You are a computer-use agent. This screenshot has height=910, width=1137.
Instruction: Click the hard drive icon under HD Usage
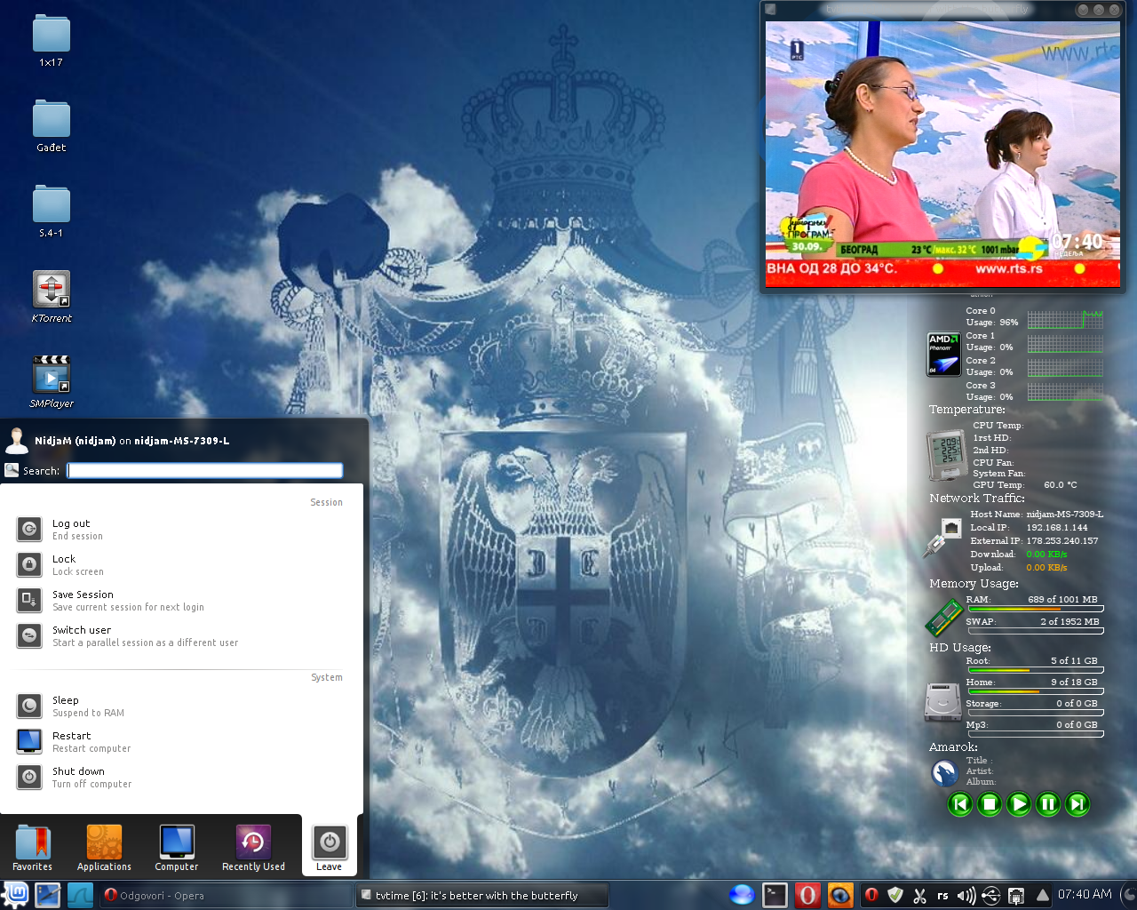click(x=943, y=701)
